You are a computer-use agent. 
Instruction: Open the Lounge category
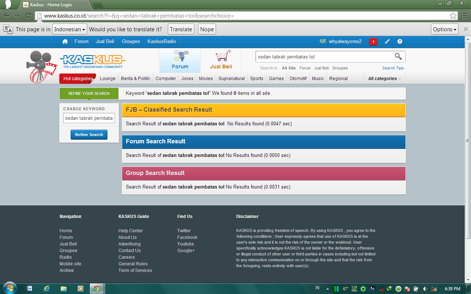pyautogui.click(x=108, y=79)
